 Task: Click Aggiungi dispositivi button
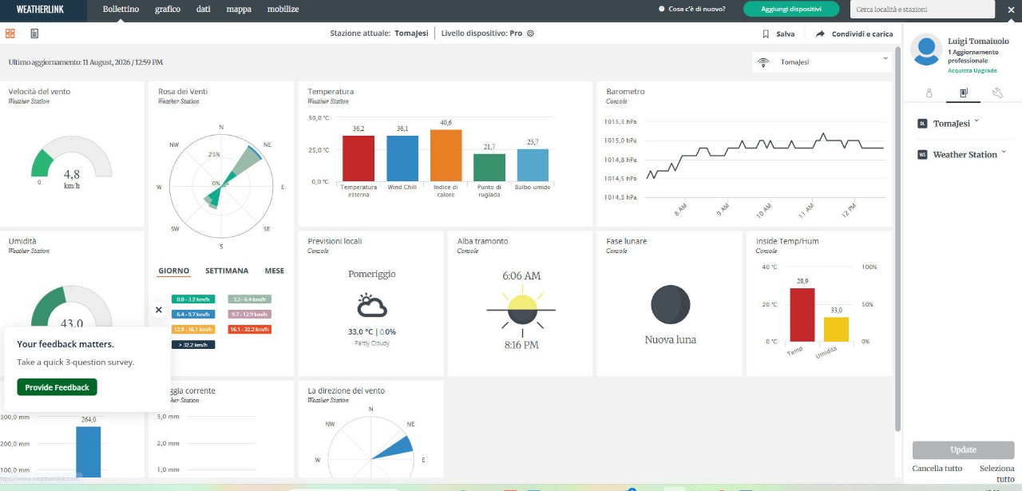pyautogui.click(x=791, y=9)
